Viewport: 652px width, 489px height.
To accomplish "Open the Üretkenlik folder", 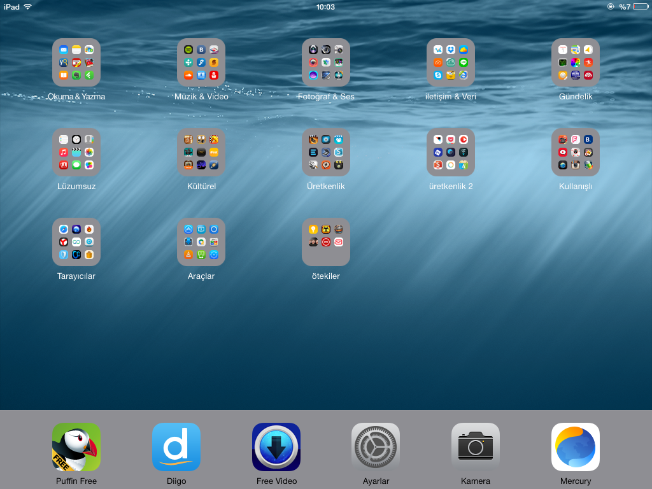I will click(326, 152).
